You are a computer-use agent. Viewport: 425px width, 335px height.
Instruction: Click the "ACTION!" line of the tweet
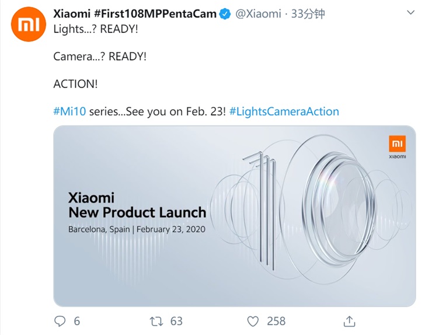pos(75,84)
